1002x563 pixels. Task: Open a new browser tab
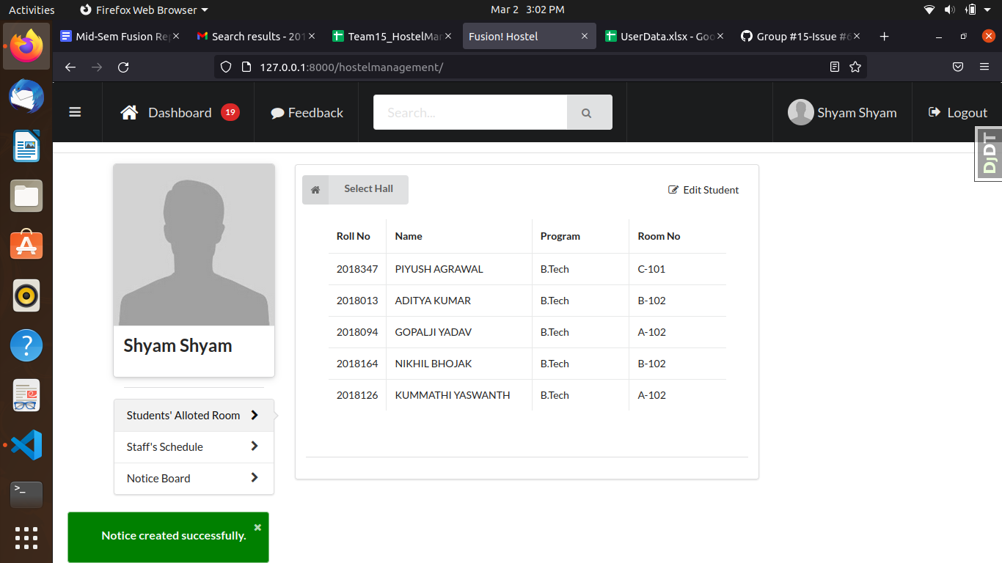(884, 36)
